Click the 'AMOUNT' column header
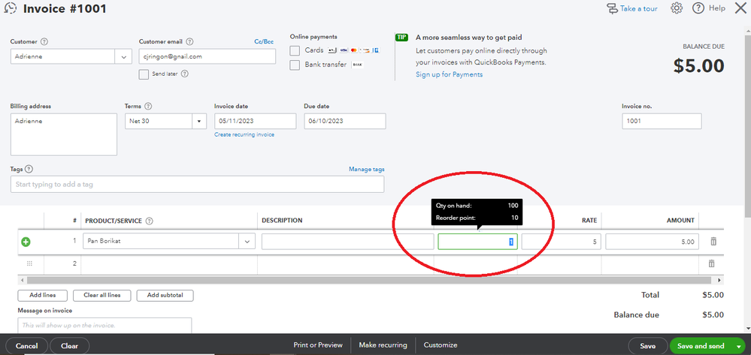Viewport: 751px width, 355px height. [x=680, y=221]
